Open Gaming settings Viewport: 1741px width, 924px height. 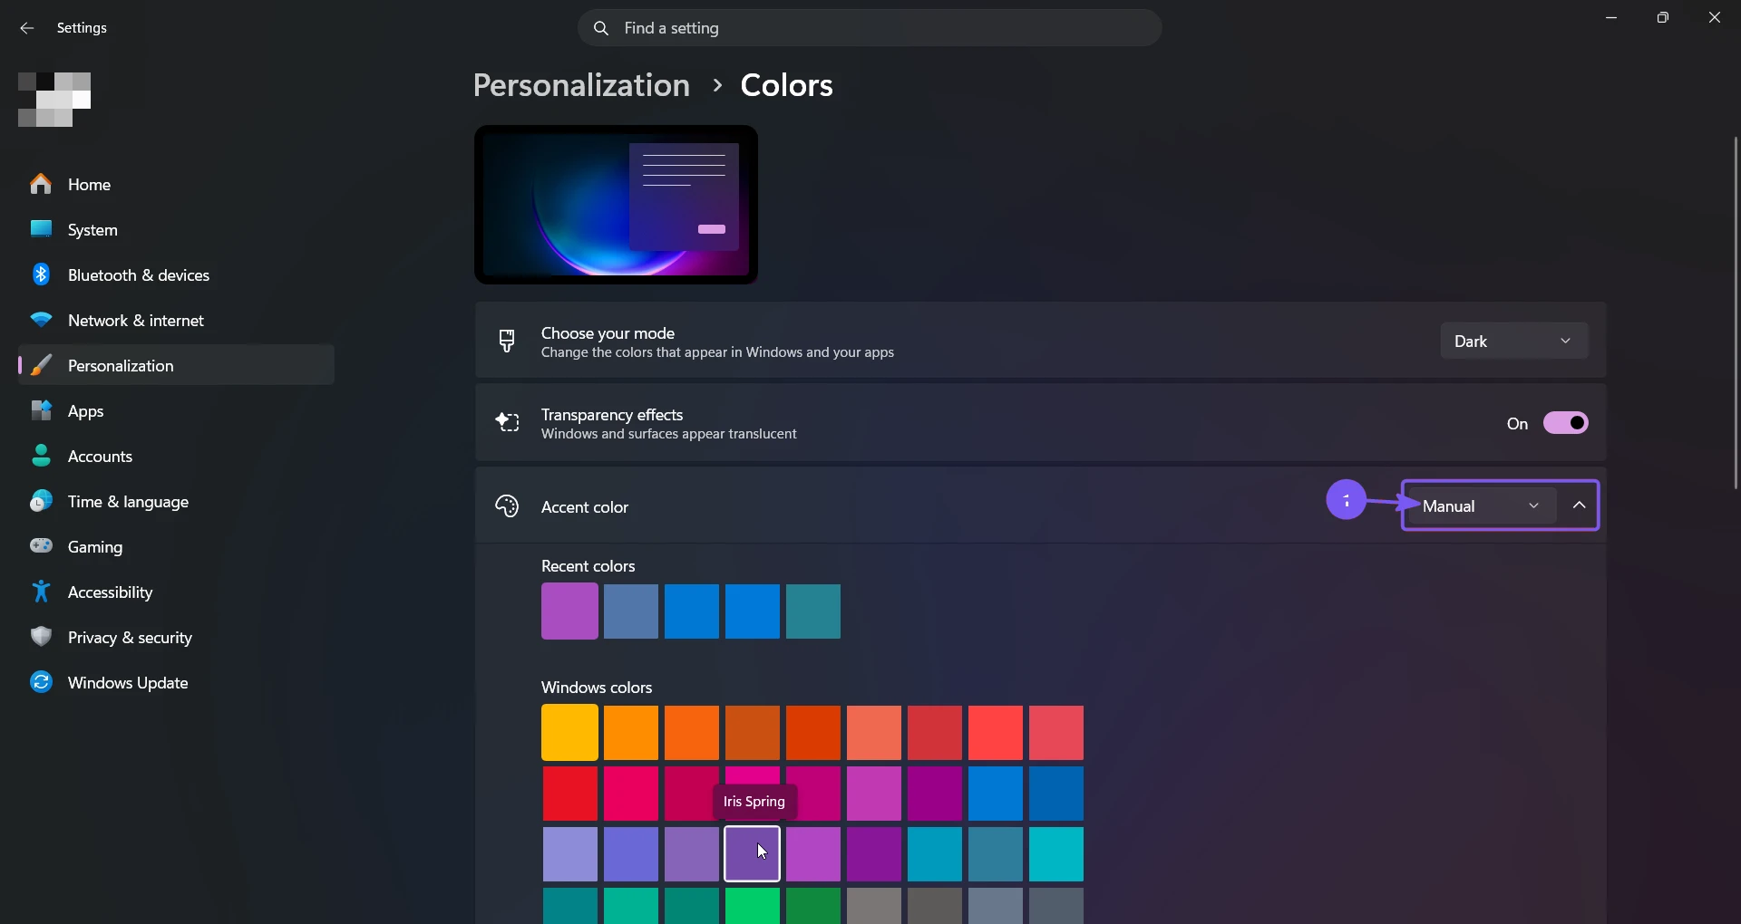176,546
